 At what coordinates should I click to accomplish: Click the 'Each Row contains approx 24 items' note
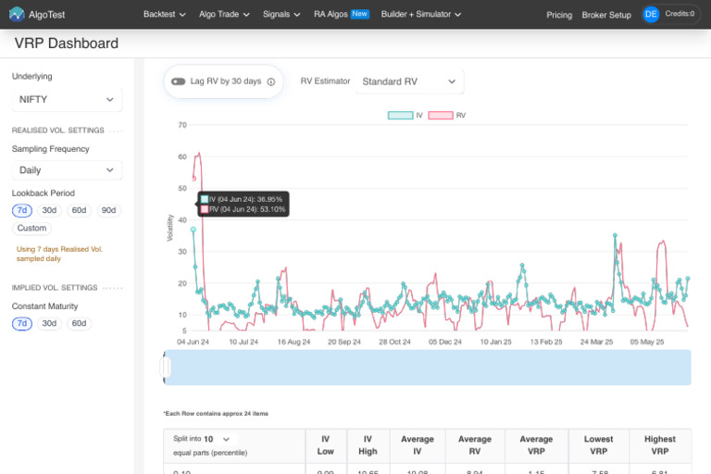pos(216,414)
